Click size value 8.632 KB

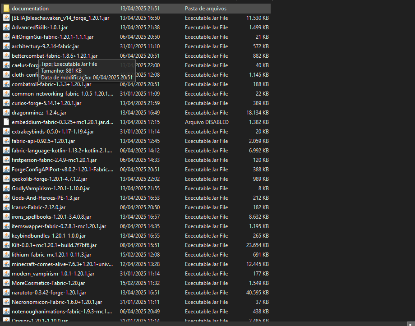[x=259, y=217]
